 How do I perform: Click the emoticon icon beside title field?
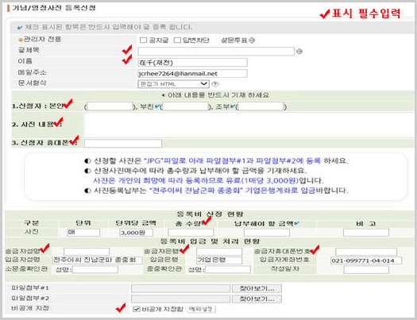click(299, 52)
